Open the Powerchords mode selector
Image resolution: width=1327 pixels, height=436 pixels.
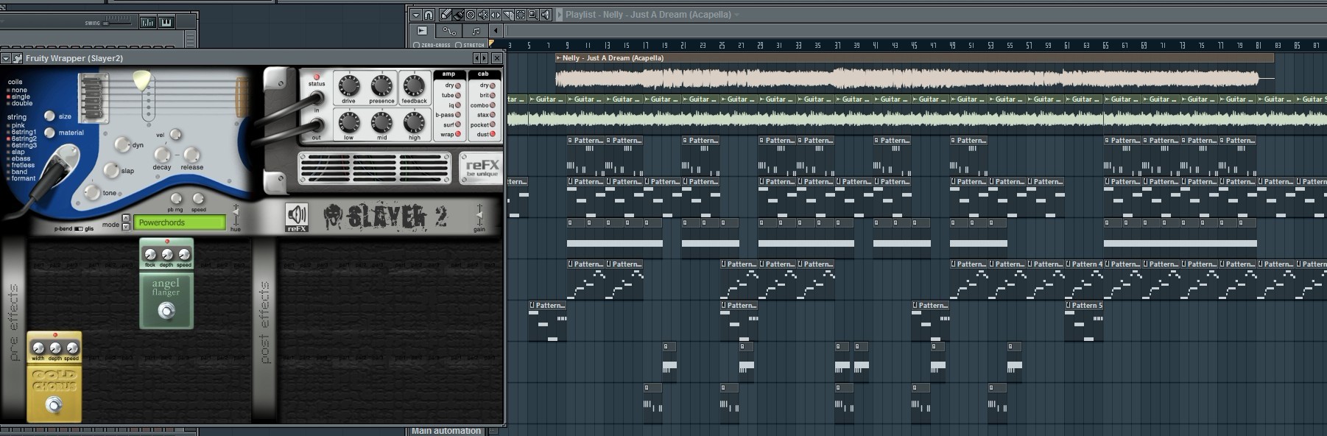180,222
